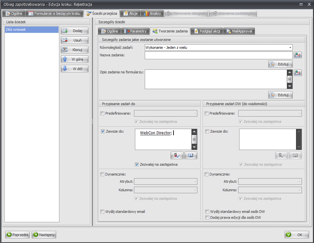
Task: Toggle the enabled Zezwalaj na zastępstwa checkbox
Action: pos(137,164)
